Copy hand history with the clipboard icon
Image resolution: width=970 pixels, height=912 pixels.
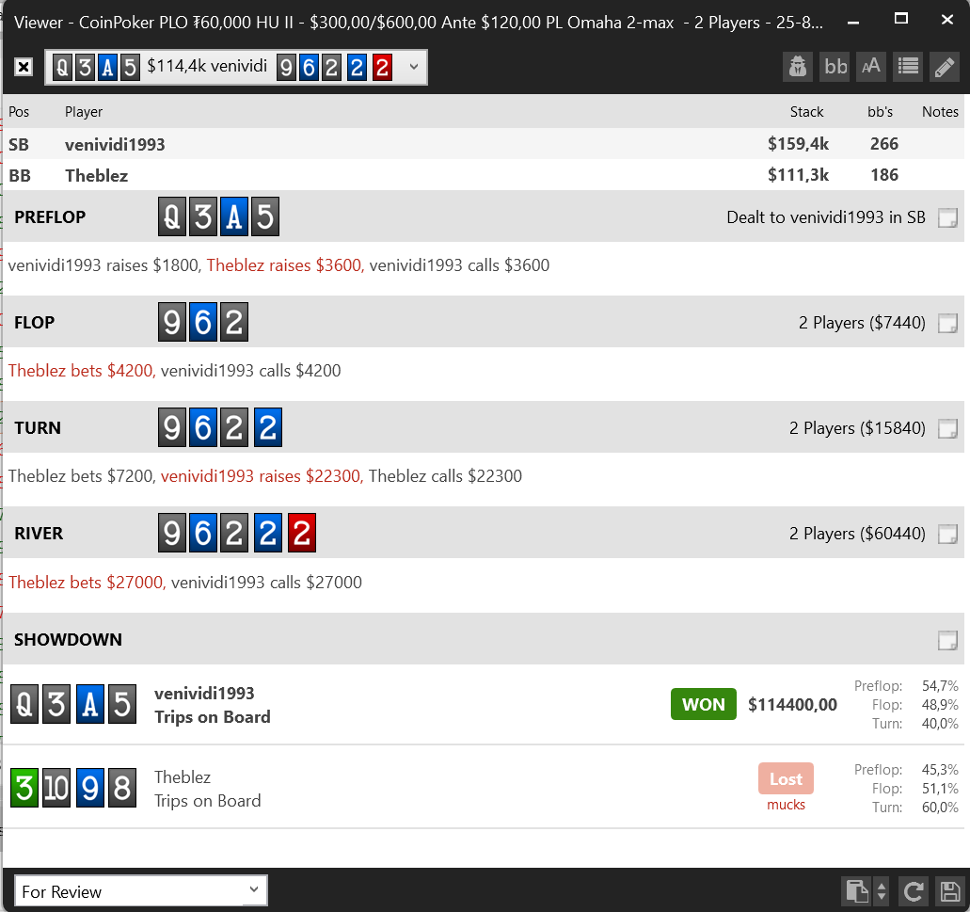(857, 891)
